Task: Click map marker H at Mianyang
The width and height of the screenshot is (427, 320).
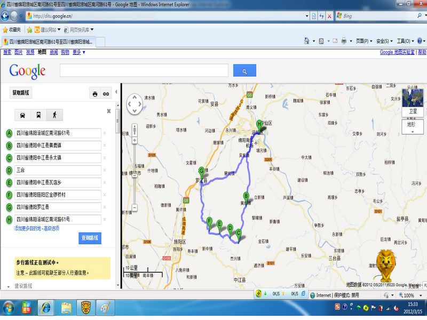Action: tap(259, 126)
